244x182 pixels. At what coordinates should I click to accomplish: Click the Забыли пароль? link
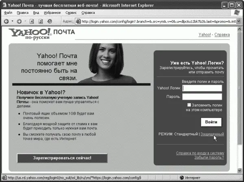(x=209, y=158)
